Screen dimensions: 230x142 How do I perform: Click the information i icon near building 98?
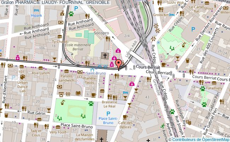click(61, 61)
